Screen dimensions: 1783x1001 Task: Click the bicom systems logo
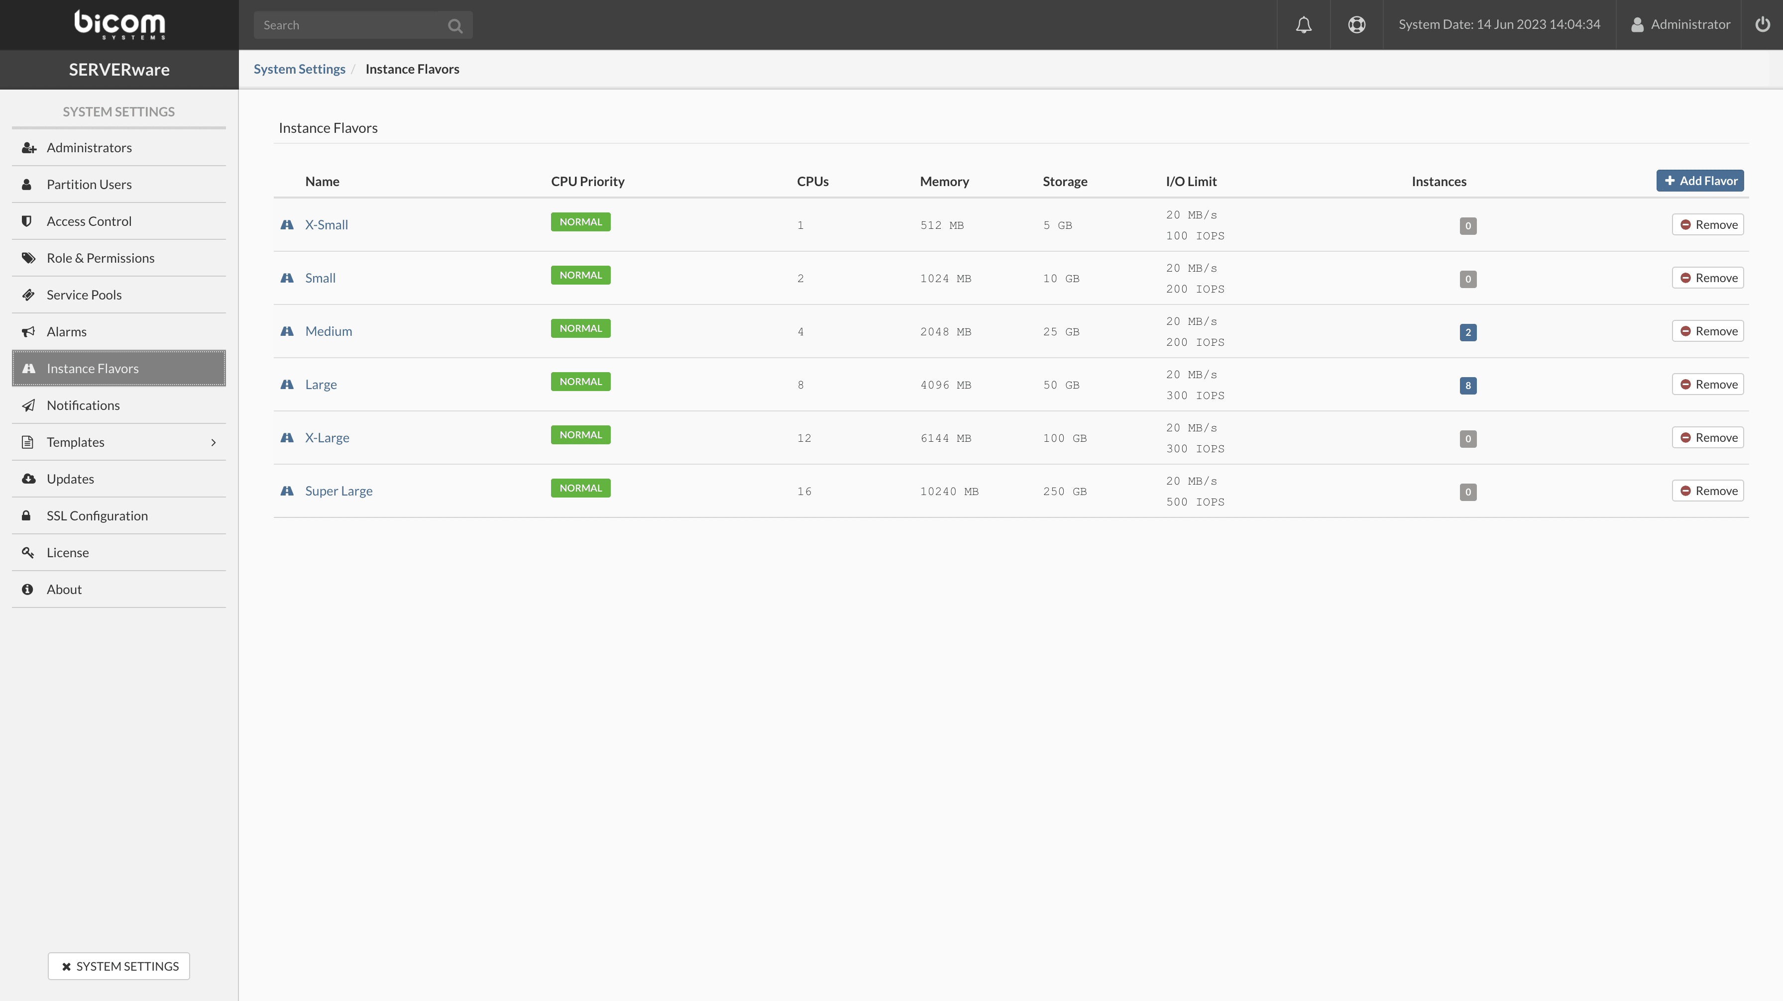[120, 24]
